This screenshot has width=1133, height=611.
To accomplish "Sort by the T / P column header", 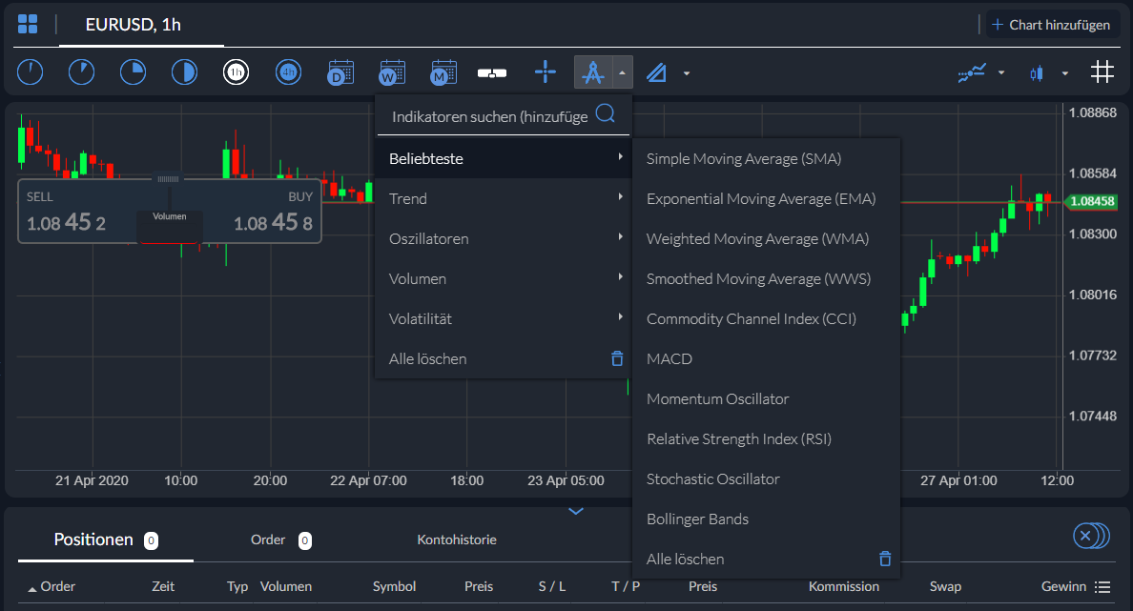I will [626, 586].
